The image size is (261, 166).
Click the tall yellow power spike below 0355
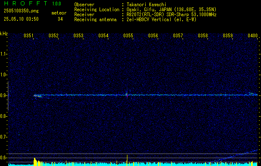tap(127, 160)
